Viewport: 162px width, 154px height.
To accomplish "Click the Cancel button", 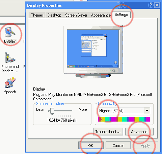I will [x=118, y=146].
